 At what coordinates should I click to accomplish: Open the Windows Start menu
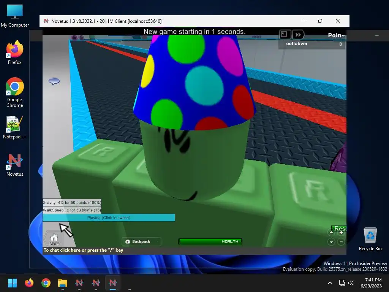pos(12,283)
